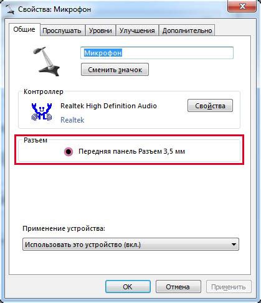This screenshot has height=303, width=261.
Task: Click the Микрофон name text field
Action: coord(157,53)
